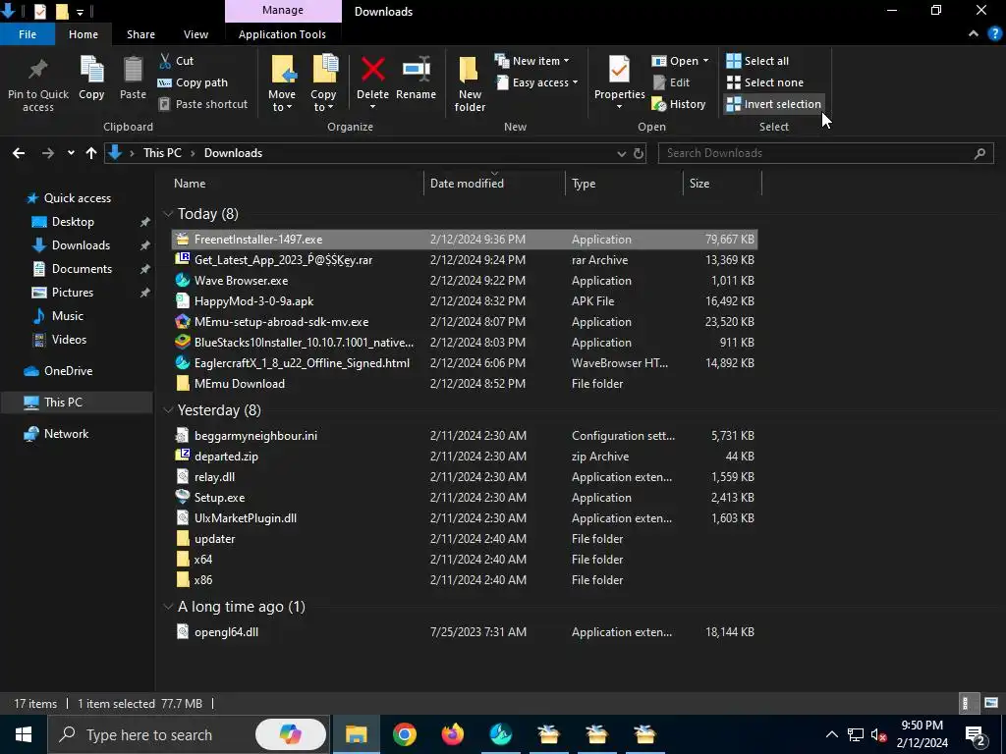This screenshot has height=754, width=1006.
Task: Click in the Search Downloads field
Action: [x=825, y=153]
